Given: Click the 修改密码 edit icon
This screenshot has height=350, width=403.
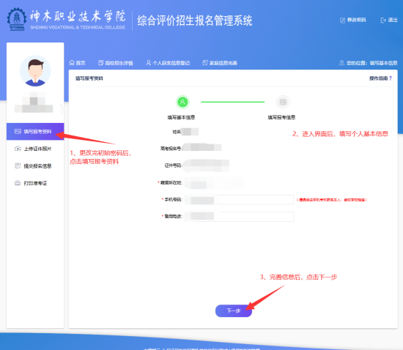Looking at the screenshot, I should coord(342,21).
